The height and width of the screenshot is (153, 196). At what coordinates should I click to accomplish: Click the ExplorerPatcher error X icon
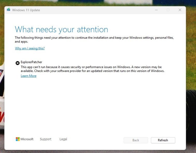18,63
